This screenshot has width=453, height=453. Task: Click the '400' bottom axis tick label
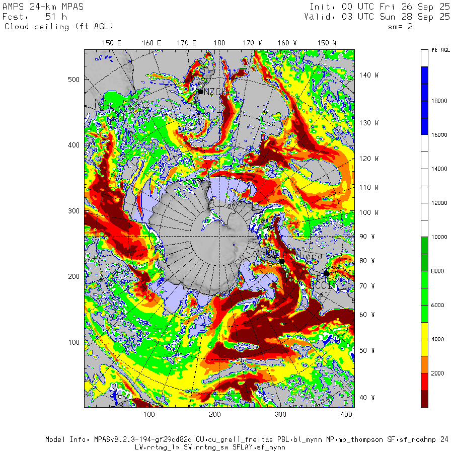point(346,415)
